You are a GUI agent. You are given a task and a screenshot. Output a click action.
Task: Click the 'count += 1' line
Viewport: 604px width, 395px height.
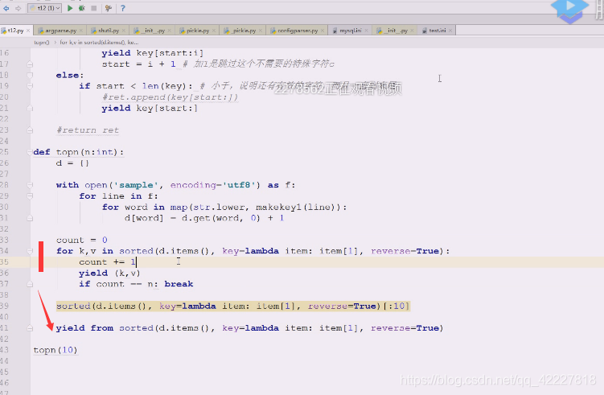(x=108, y=262)
